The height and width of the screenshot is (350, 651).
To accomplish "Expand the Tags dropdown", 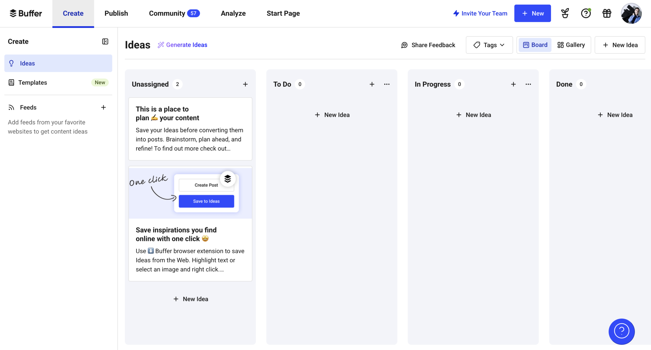I will (x=489, y=45).
